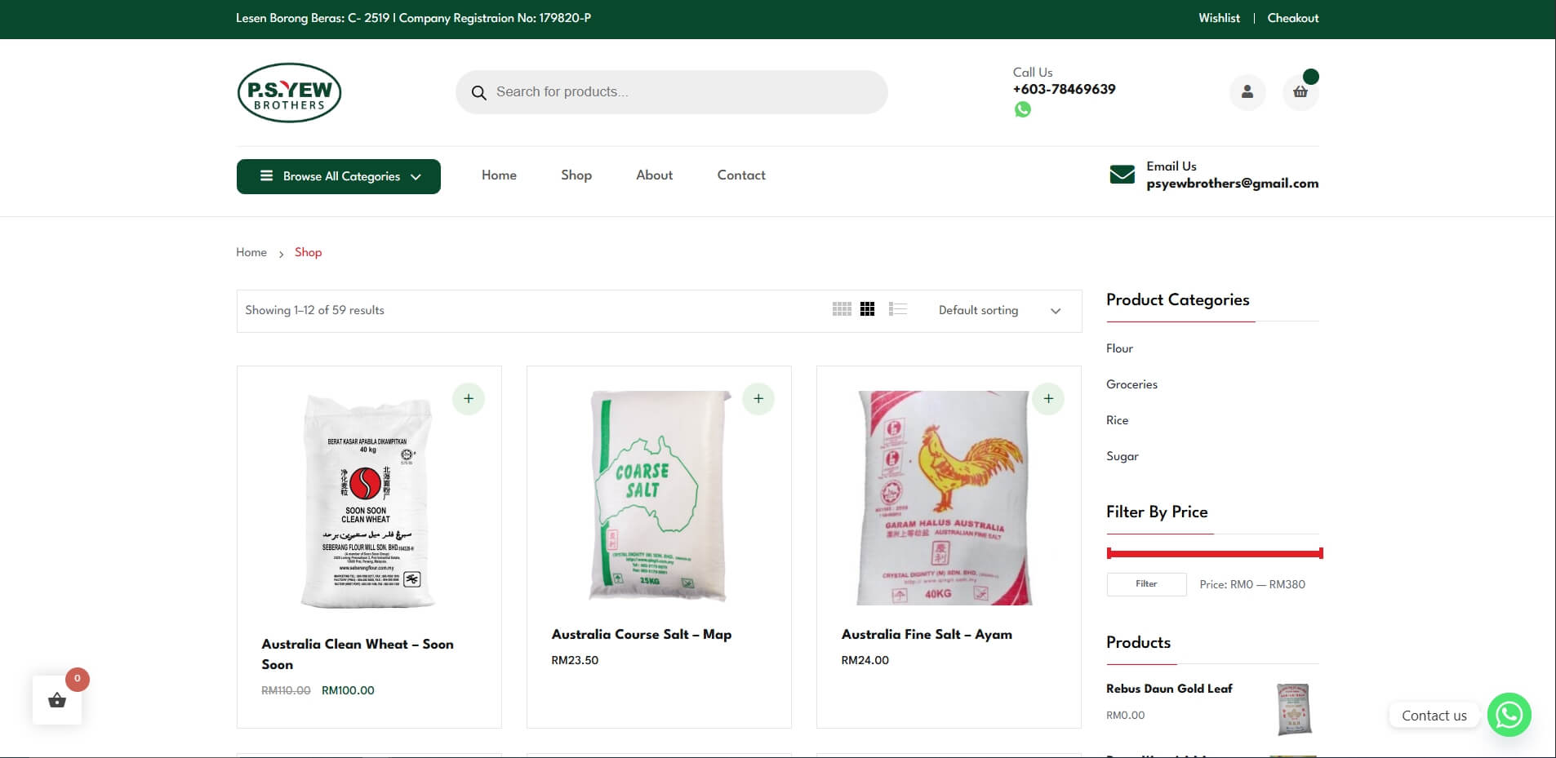Click the green WhatsApp icon under phone number
1556x758 pixels.
(1022, 109)
